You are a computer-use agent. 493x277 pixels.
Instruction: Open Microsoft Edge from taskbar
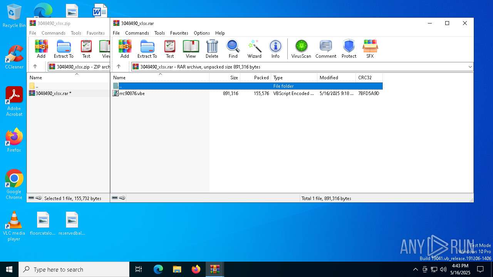[x=158, y=269]
